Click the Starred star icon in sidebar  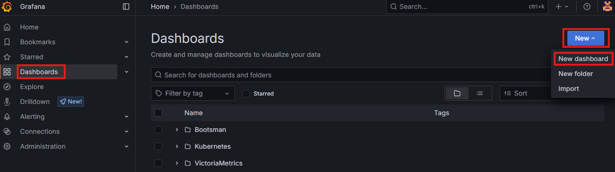[x=7, y=57]
